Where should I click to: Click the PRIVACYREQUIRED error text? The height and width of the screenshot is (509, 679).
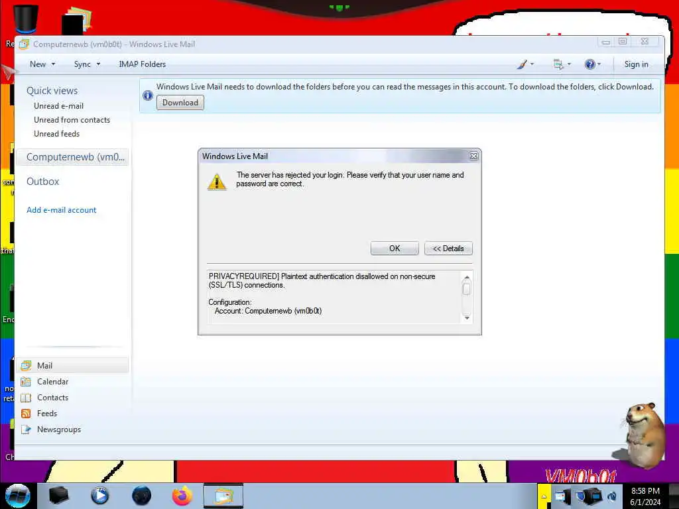322,280
